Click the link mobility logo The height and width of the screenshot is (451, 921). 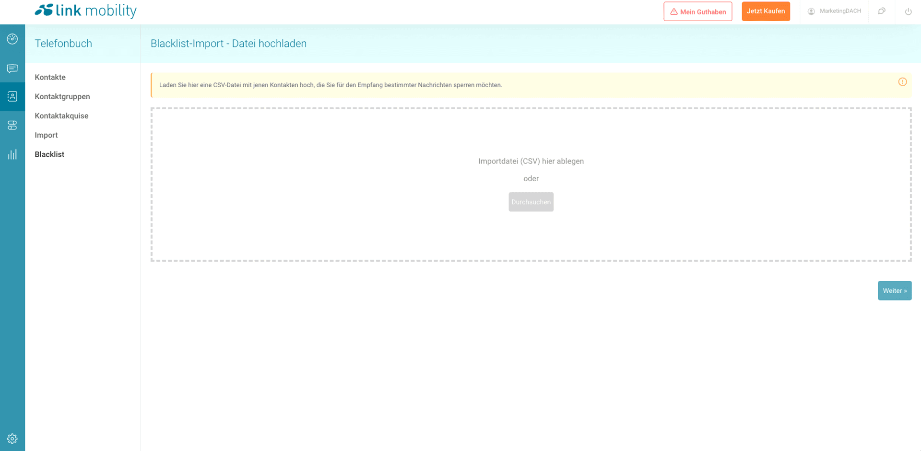click(x=86, y=11)
